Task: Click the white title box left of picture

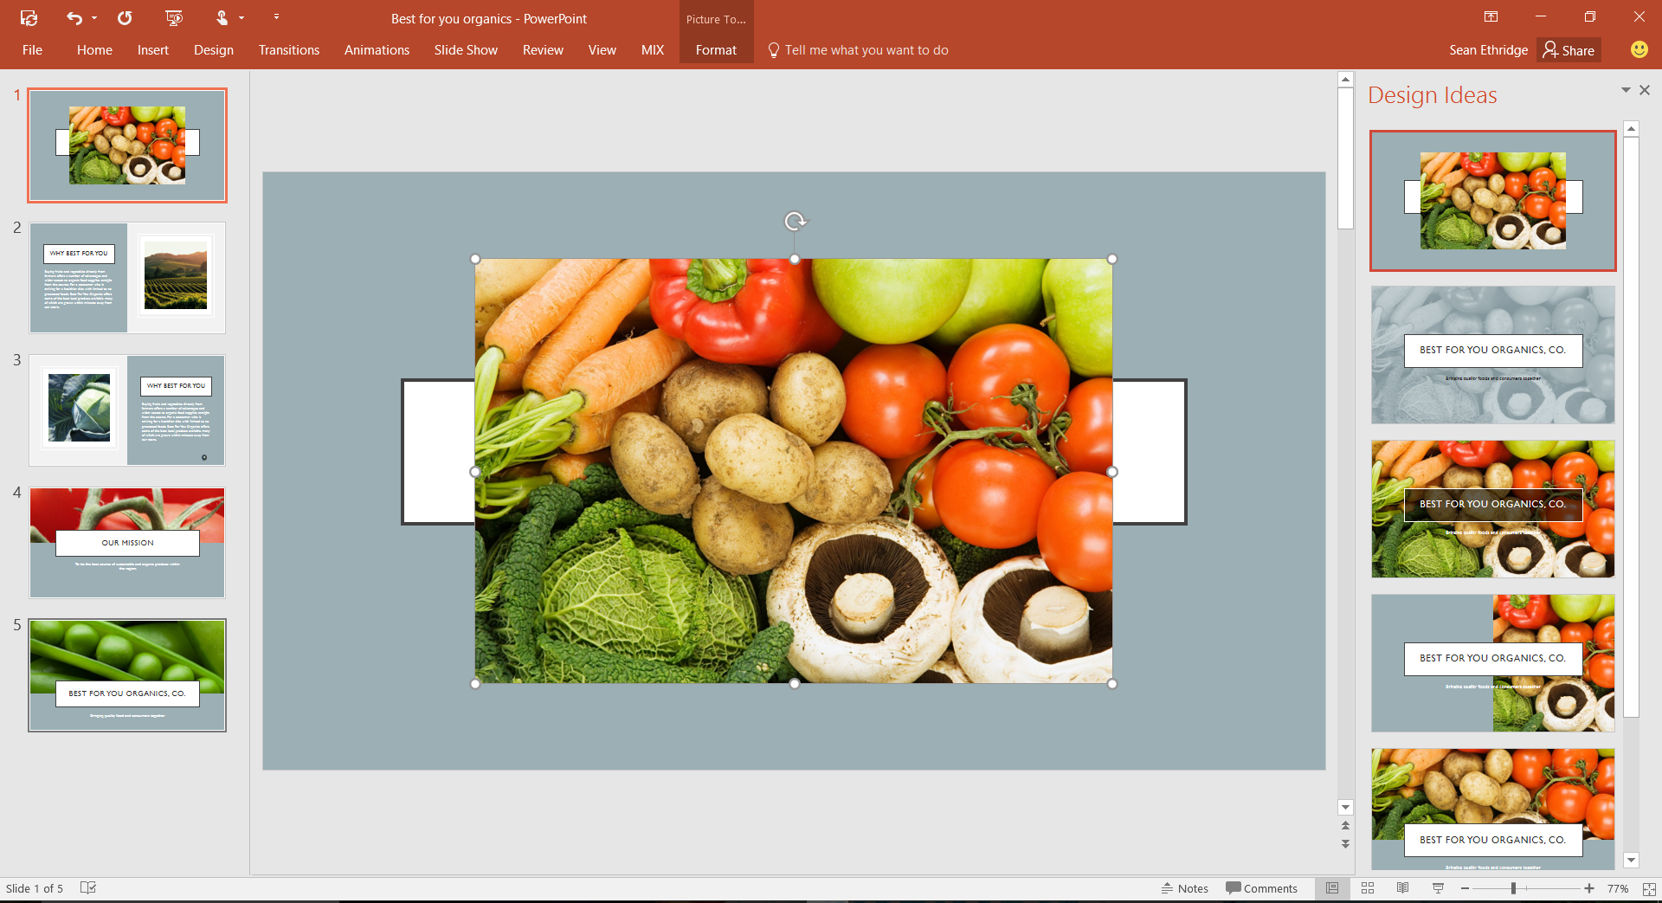Action: (439, 451)
